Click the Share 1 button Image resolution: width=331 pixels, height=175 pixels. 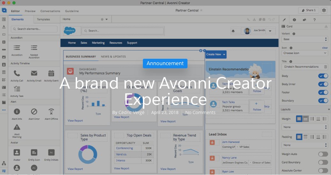(309, 10)
